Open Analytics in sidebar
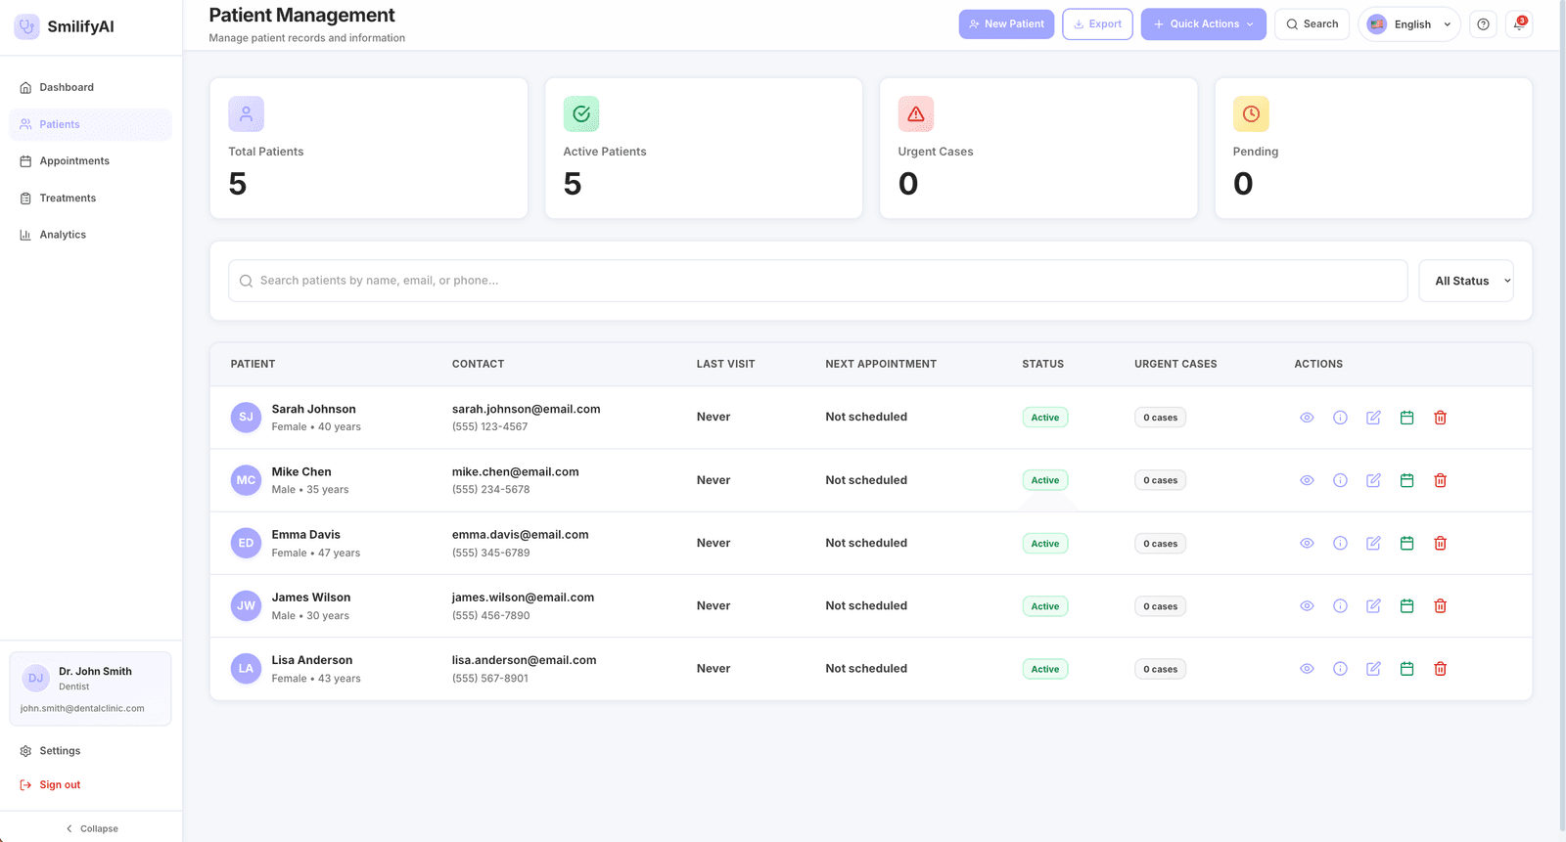The width and height of the screenshot is (1566, 842). [90, 235]
